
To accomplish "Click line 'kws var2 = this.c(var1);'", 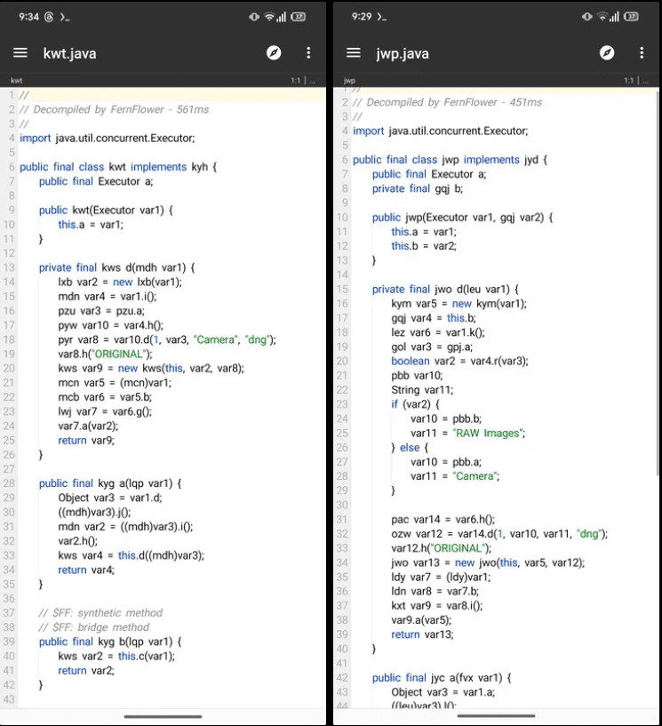I will 116,656.
